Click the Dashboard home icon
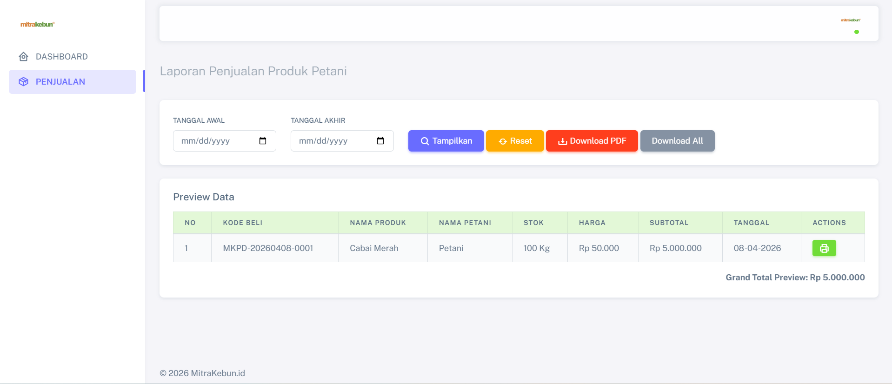 23,57
